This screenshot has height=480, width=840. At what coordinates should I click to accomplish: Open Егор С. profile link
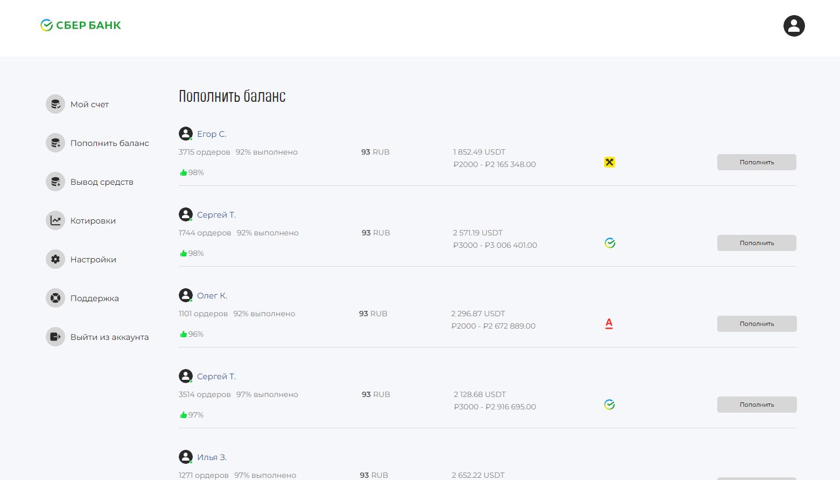212,134
